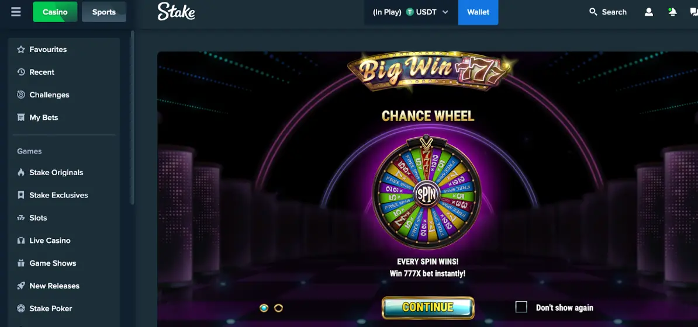Open the chat bubble icon
Screen dimensions: 698x327
pos(693,12)
